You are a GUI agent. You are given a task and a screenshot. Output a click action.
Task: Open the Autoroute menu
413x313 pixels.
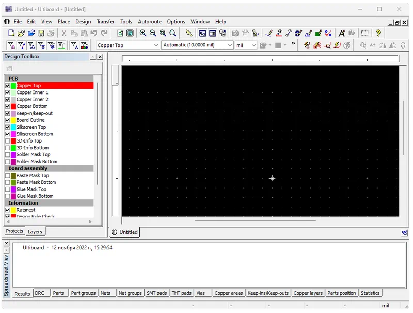[150, 22]
